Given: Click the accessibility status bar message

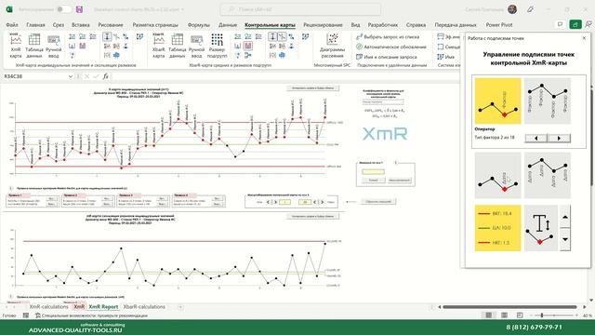Looking at the screenshot, I should pyautogui.click(x=91, y=315).
